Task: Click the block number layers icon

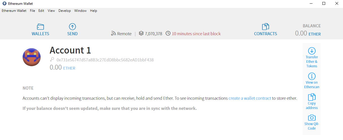Action: click(x=141, y=34)
